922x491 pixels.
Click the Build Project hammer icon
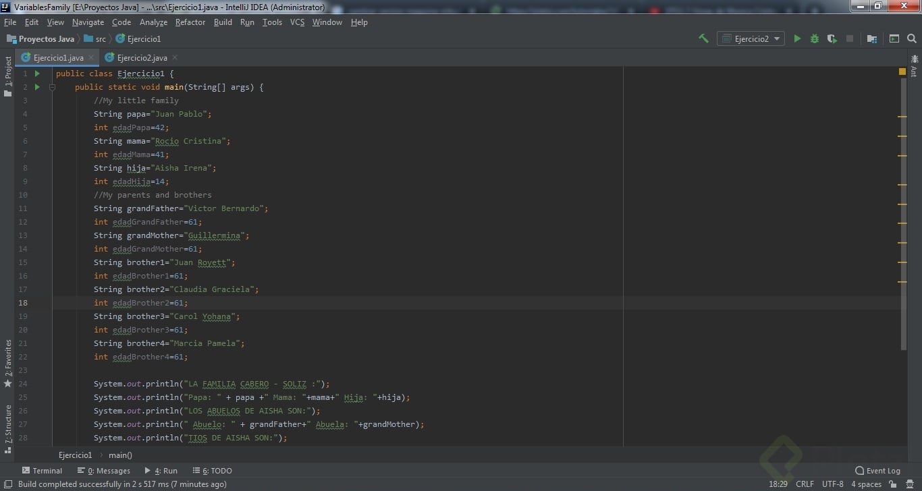point(703,38)
